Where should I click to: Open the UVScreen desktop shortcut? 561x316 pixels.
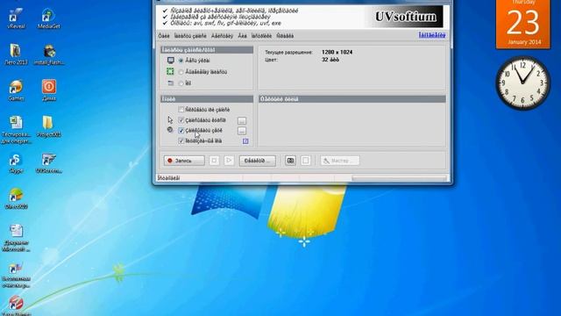[x=49, y=163]
